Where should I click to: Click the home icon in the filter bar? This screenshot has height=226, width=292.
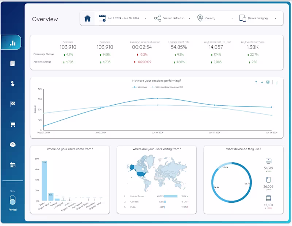pos(87,18)
